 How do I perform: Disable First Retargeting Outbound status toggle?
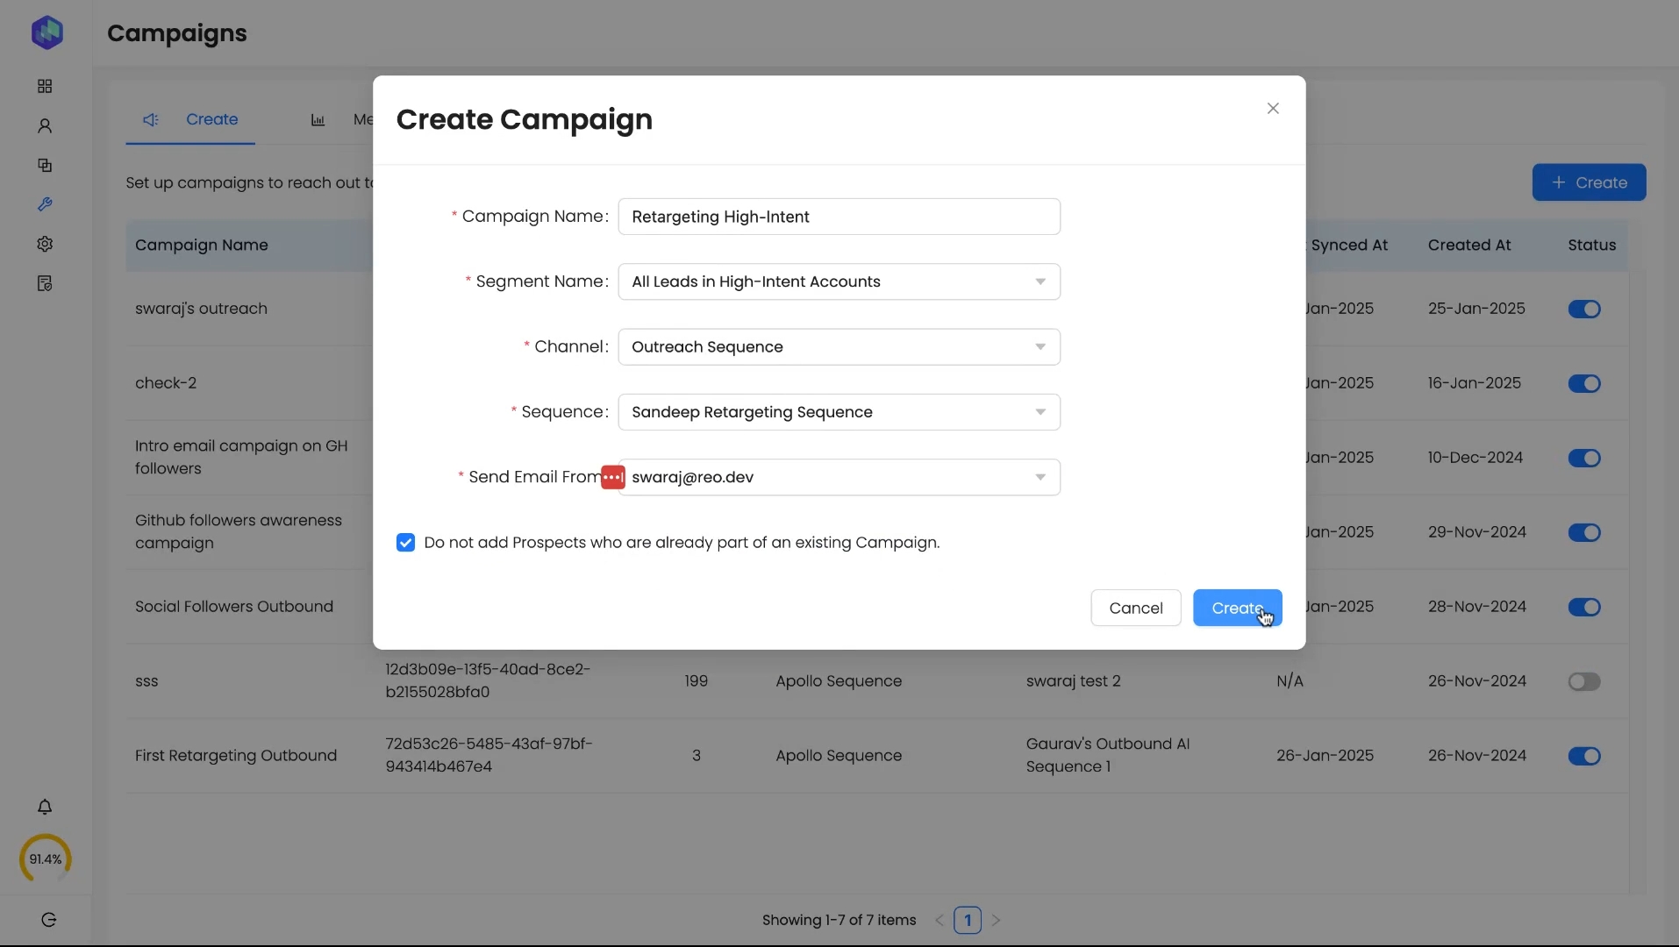click(x=1584, y=756)
